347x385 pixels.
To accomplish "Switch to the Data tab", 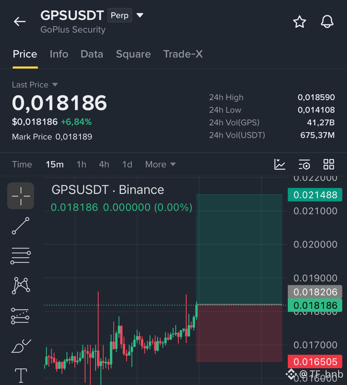I will pyautogui.click(x=92, y=54).
